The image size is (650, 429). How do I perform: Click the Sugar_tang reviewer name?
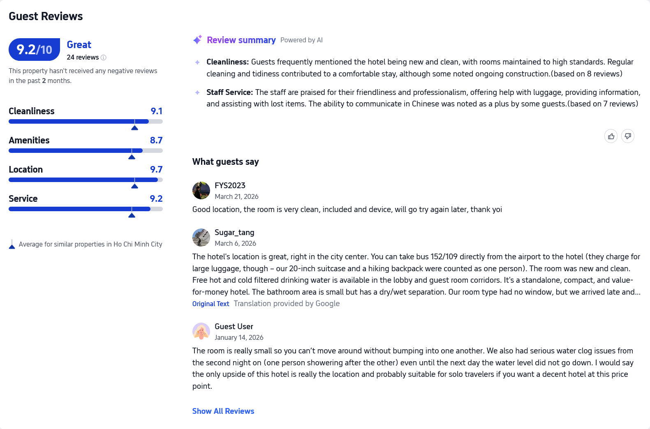point(234,233)
